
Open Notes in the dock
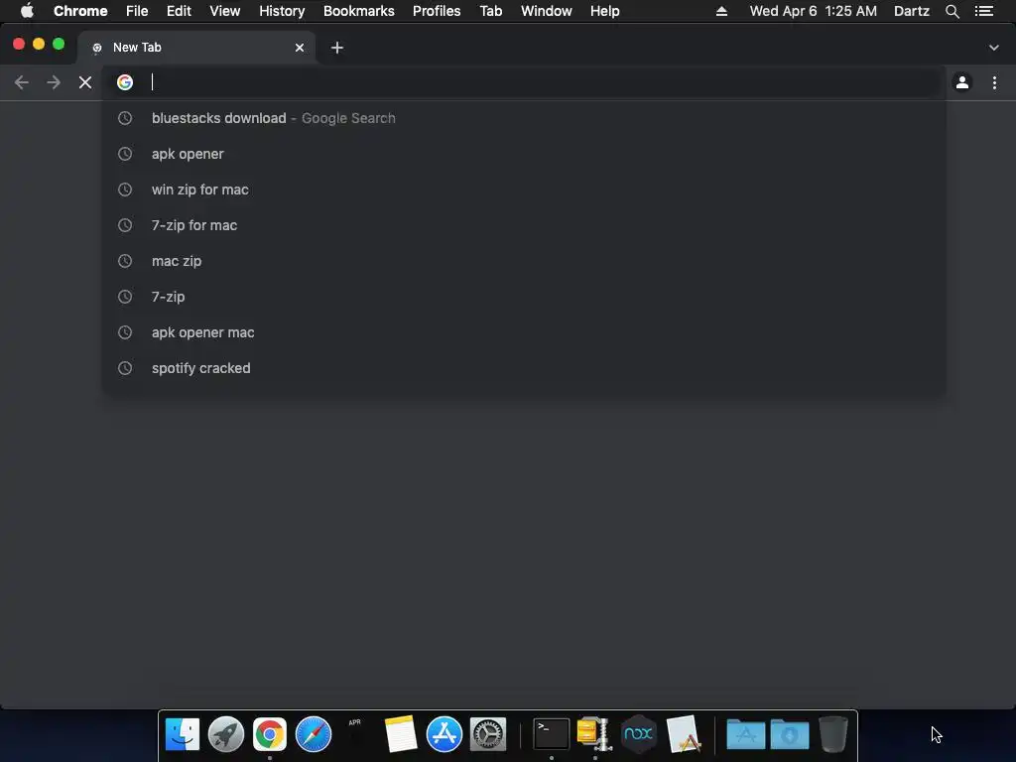401,734
